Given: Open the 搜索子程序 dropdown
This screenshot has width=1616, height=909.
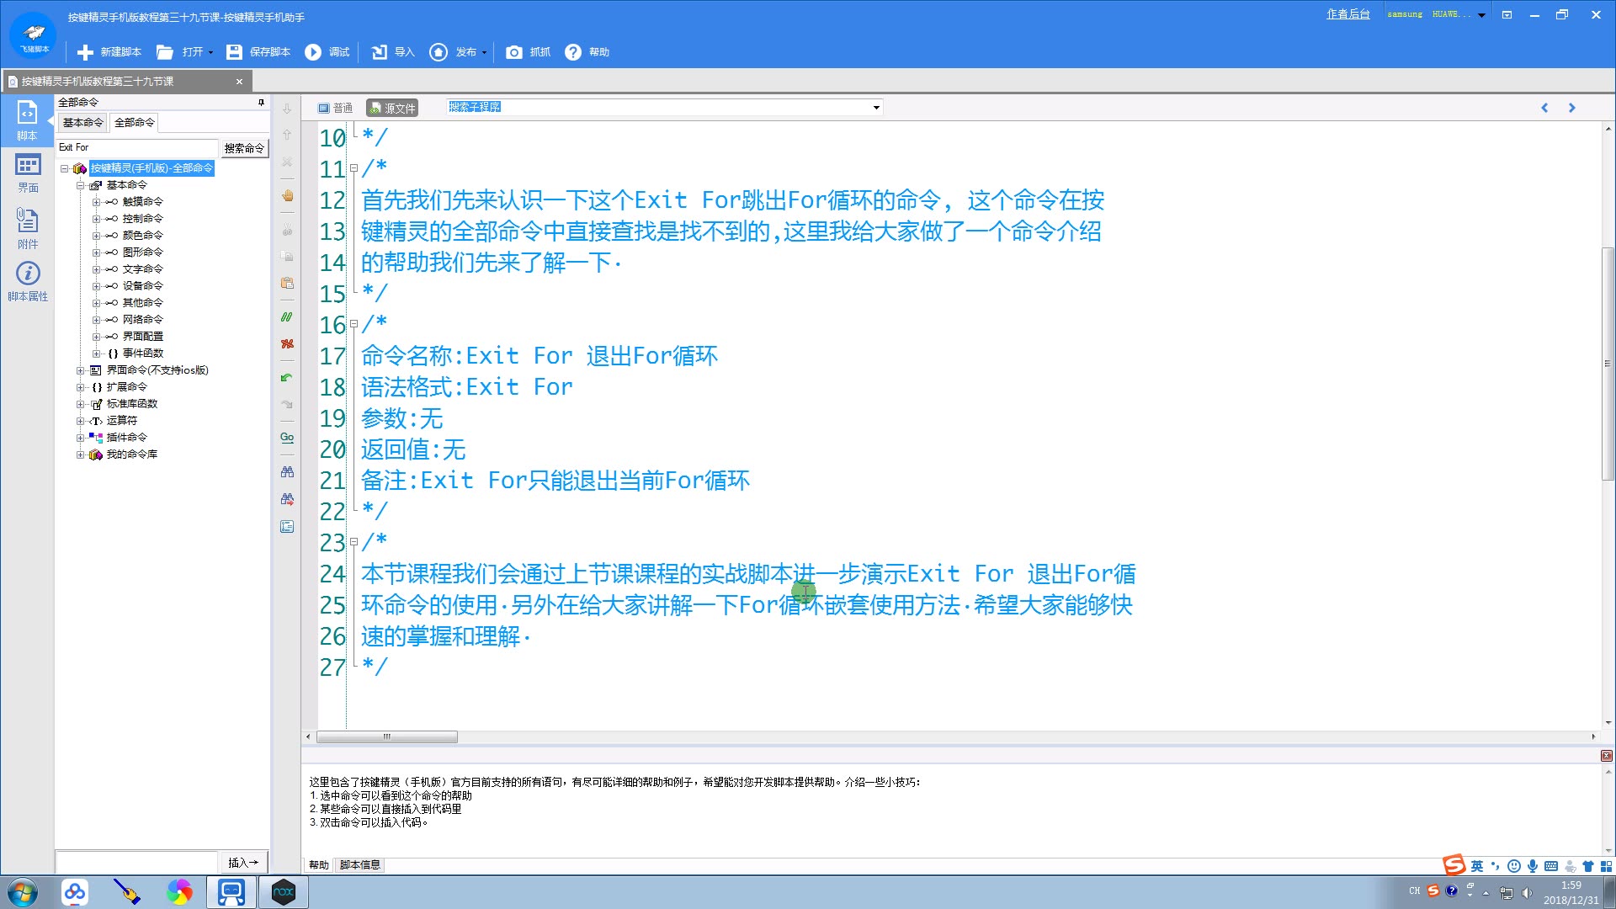Looking at the screenshot, I should point(876,107).
